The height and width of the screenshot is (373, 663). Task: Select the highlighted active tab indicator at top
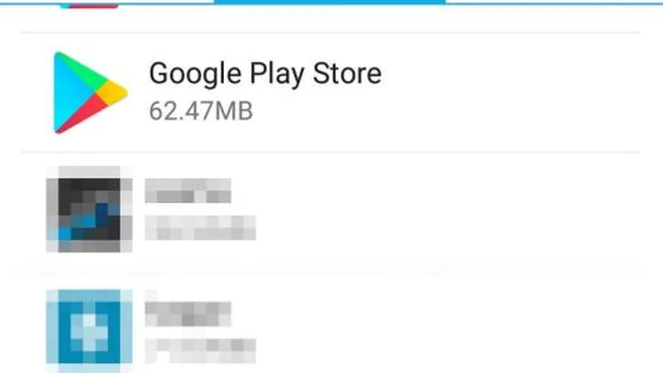(330, 2)
